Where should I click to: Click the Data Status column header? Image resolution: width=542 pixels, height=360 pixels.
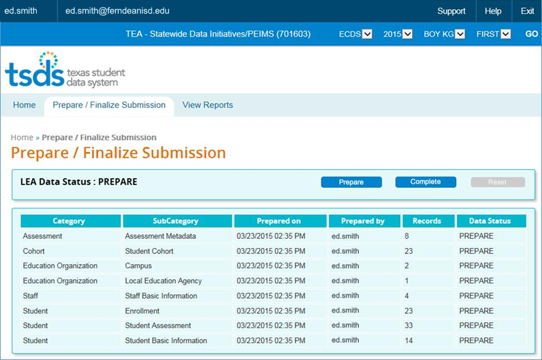(491, 221)
